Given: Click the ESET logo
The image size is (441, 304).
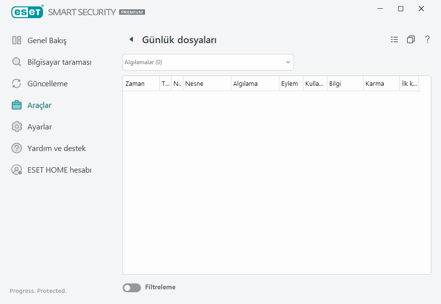Looking at the screenshot, I should click(x=27, y=12).
